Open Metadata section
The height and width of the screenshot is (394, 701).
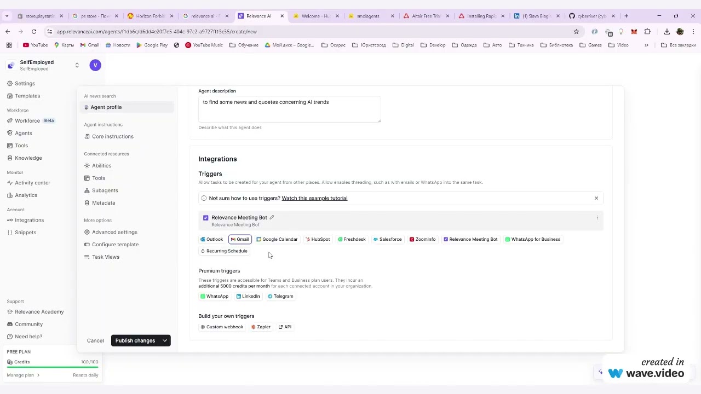pos(100,202)
